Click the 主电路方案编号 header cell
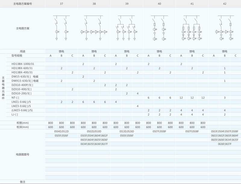 pyautogui.click(x=23, y=4)
